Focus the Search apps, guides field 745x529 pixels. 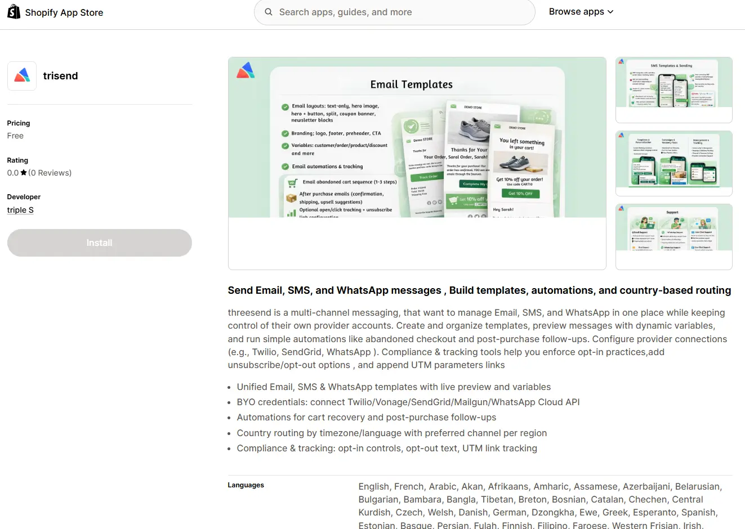[x=394, y=12]
